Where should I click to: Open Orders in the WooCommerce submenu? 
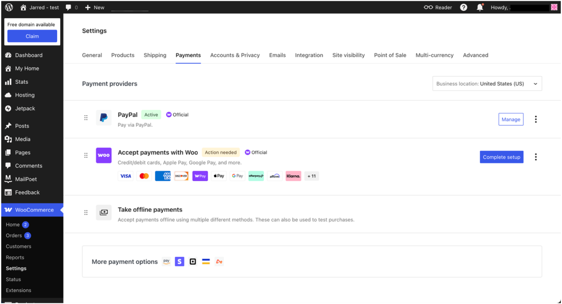click(x=14, y=236)
